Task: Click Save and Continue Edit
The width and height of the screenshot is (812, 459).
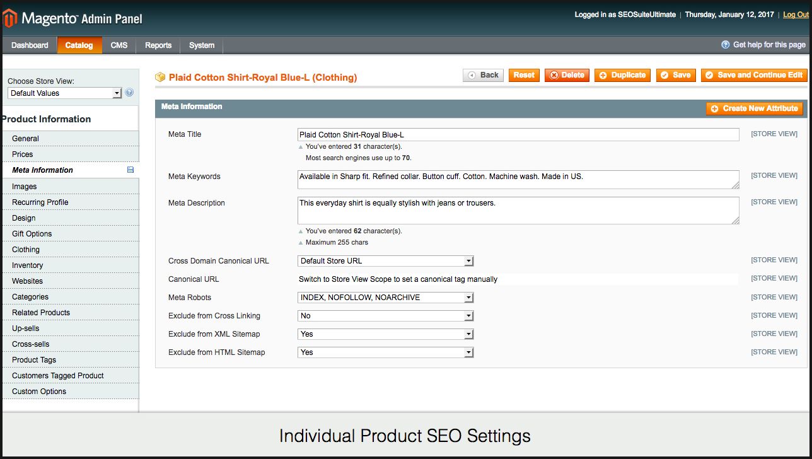Action: click(x=754, y=75)
